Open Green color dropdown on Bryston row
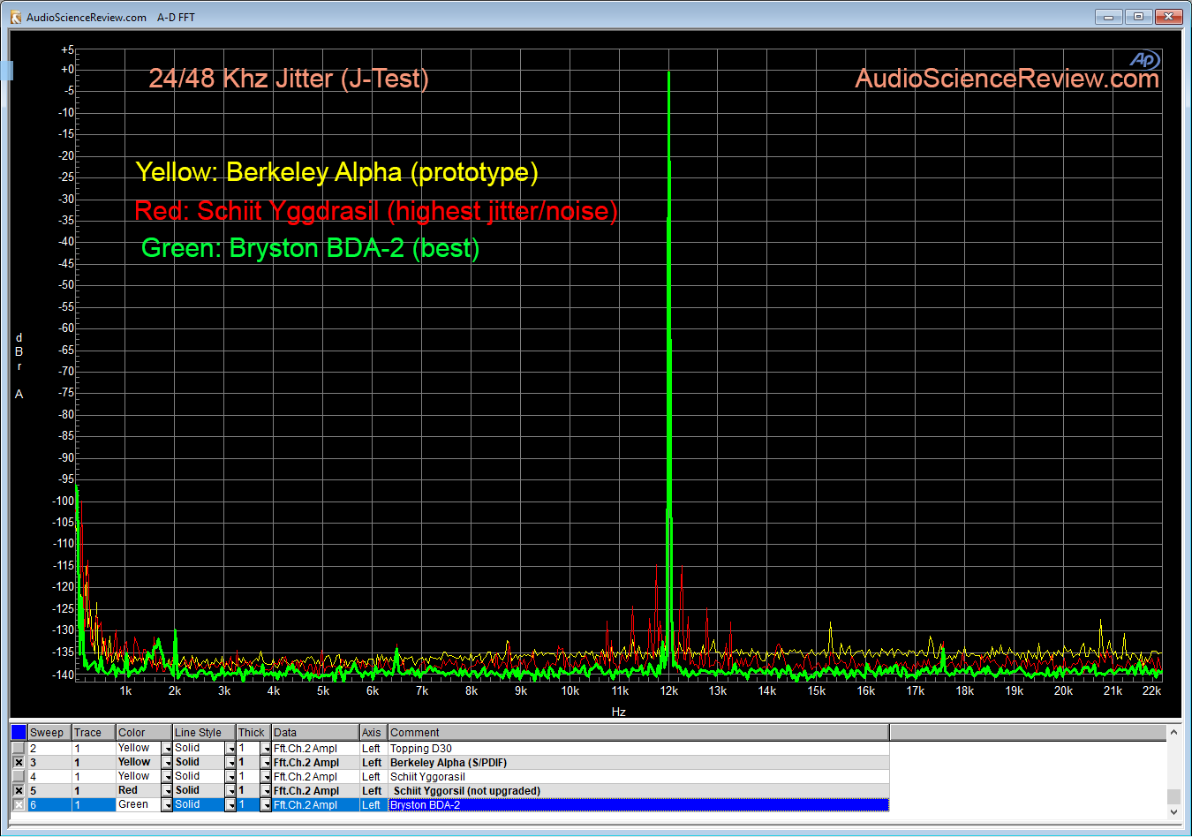Viewport: 1192px width, 837px height. coord(167,805)
